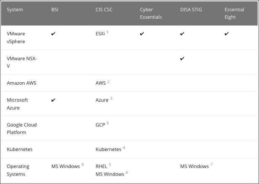259x184 pixels.
Task: Click footnote 6 in CIS CSC column
Action: [x=127, y=172]
